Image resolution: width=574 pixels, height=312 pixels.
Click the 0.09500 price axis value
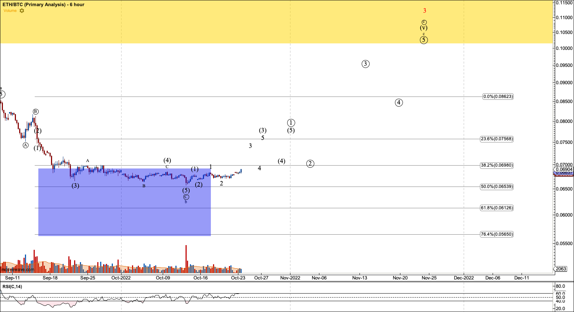point(564,65)
